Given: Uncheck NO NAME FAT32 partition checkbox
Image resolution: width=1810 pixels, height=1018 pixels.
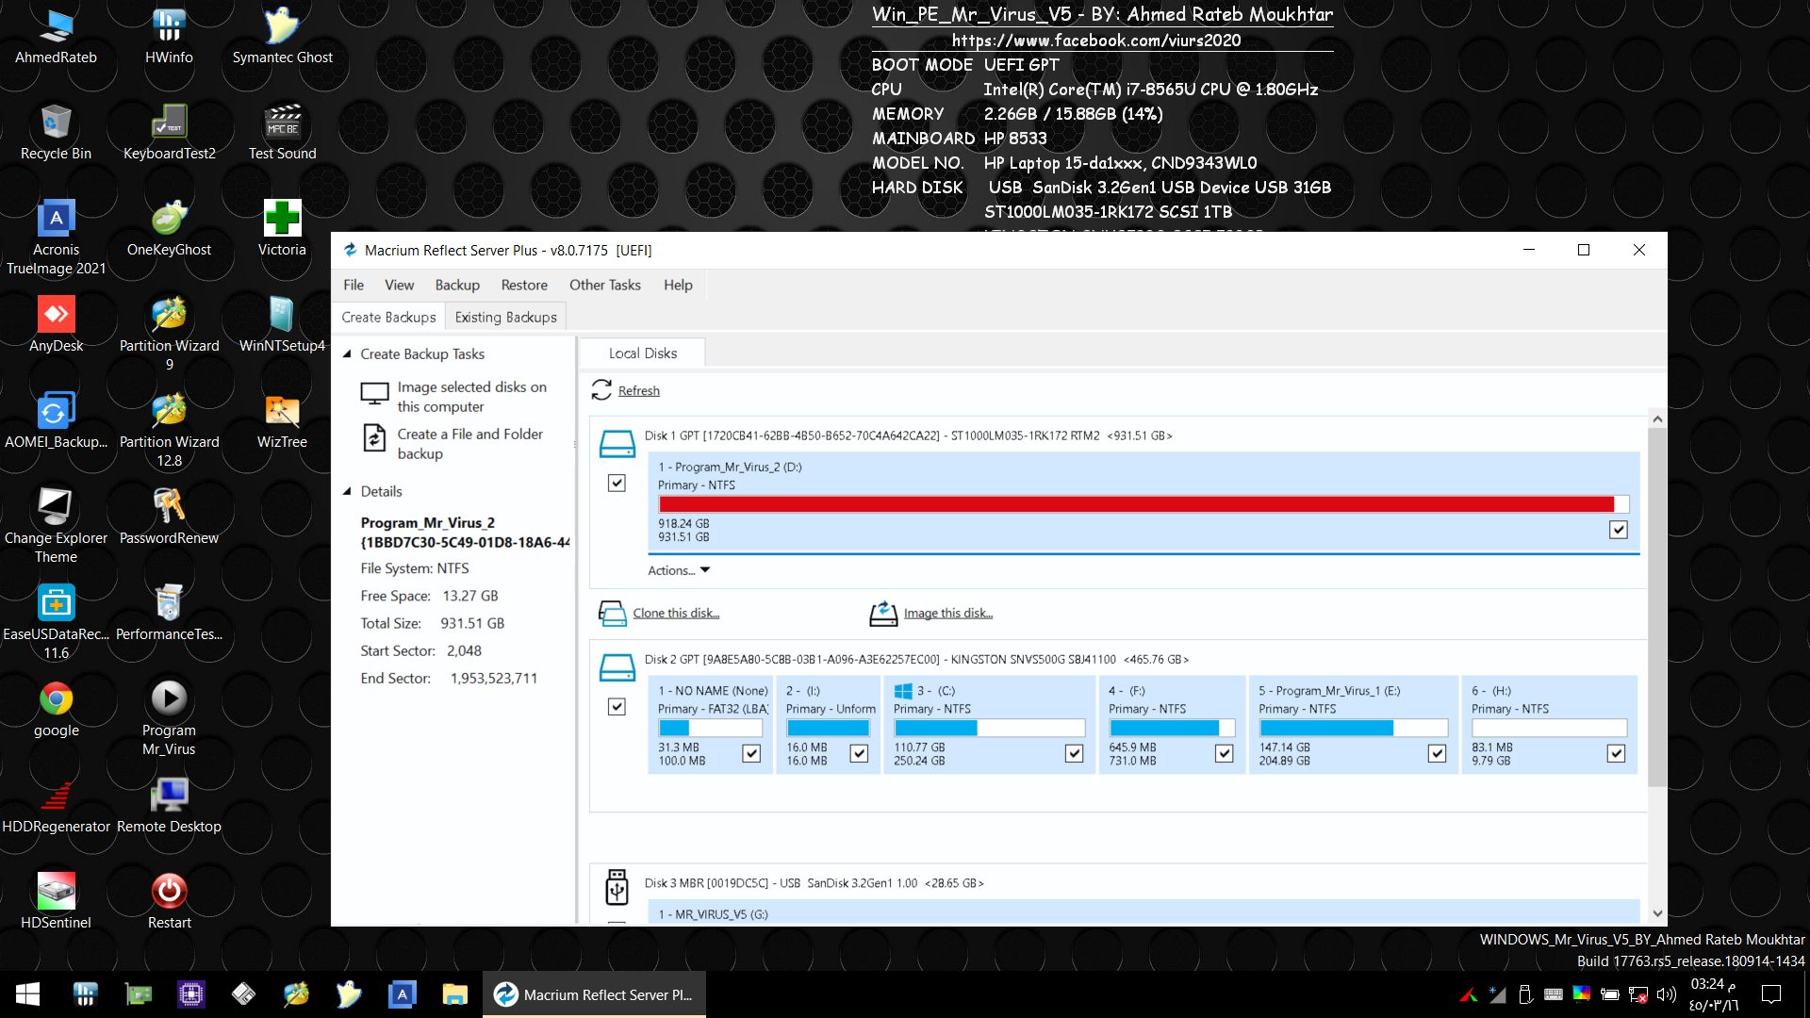Looking at the screenshot, I should coord(751,753).
